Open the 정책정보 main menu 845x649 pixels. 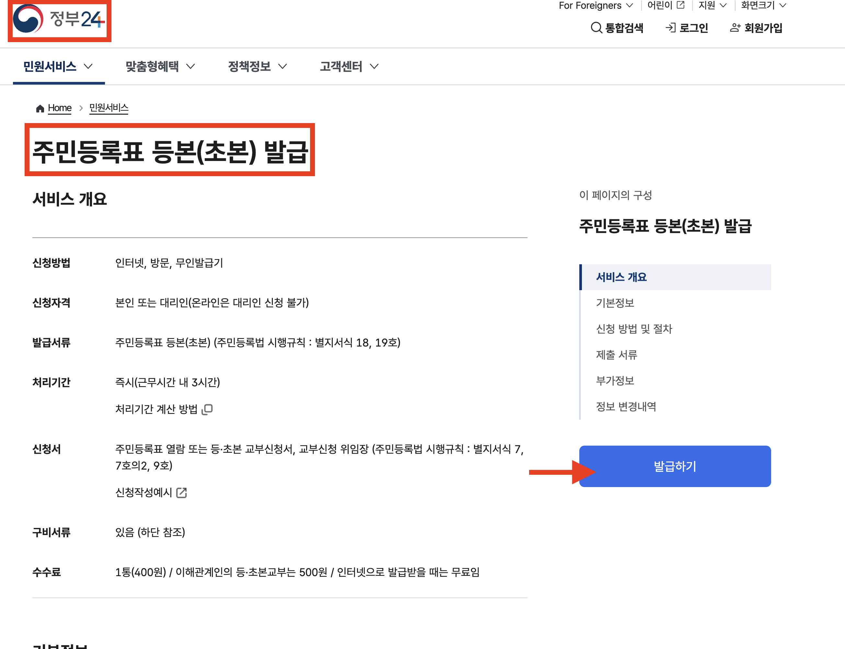257,66
